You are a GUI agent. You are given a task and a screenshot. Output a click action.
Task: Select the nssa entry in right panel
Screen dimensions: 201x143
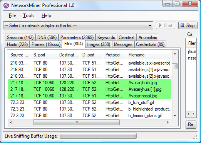coord(192,58)
